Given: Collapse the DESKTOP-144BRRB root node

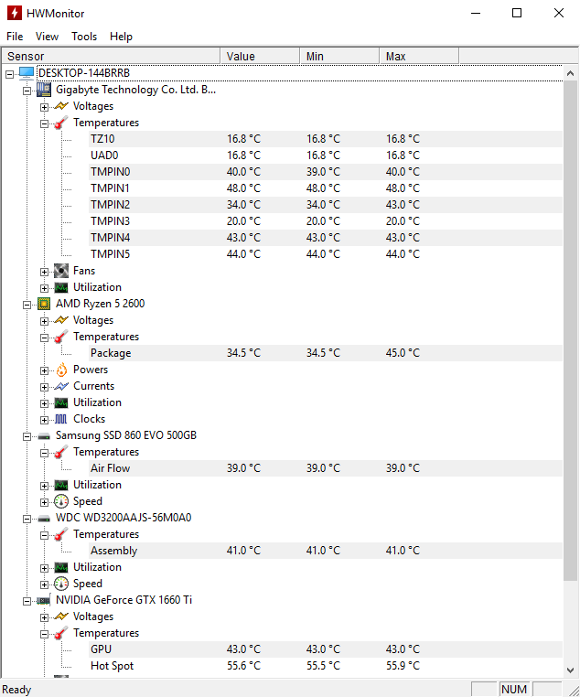Looking at the screenshot, I should (x=9, y=75).
